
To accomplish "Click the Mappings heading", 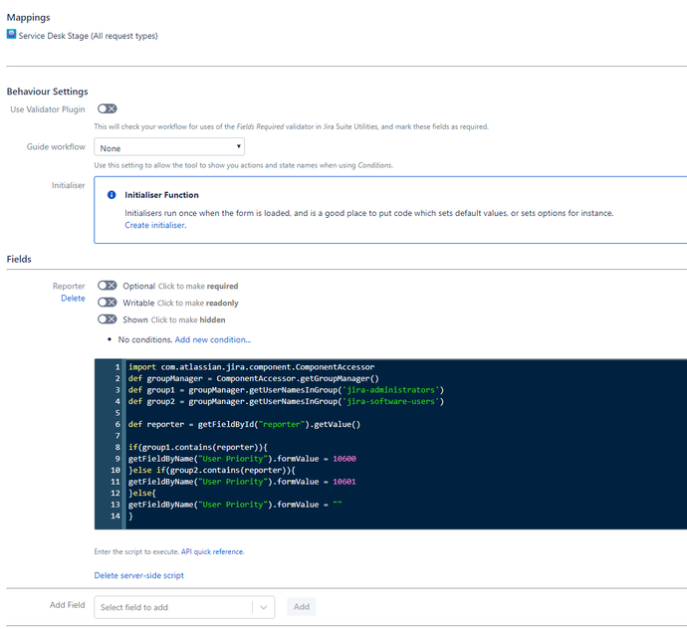I will coord(29,18).
